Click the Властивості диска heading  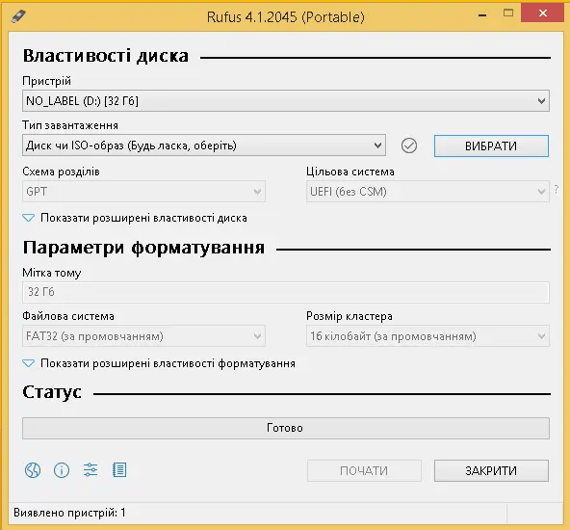point(106,56)
